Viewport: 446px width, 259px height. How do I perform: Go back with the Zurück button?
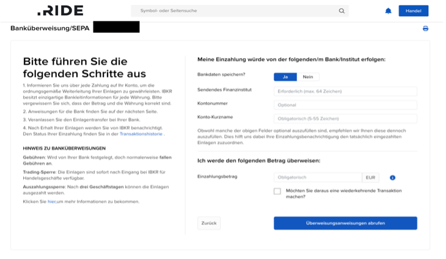[x=208, y=223]
